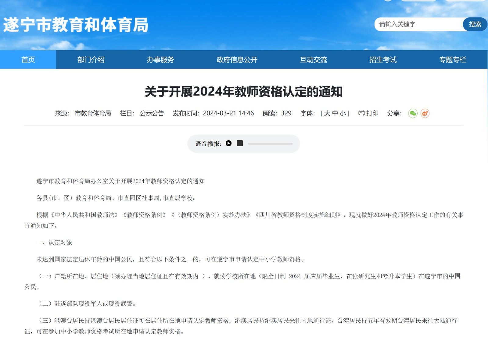The image size is (488, 341).
Task: Open the 部门介绍 menu
Action: tap(91, 60)
